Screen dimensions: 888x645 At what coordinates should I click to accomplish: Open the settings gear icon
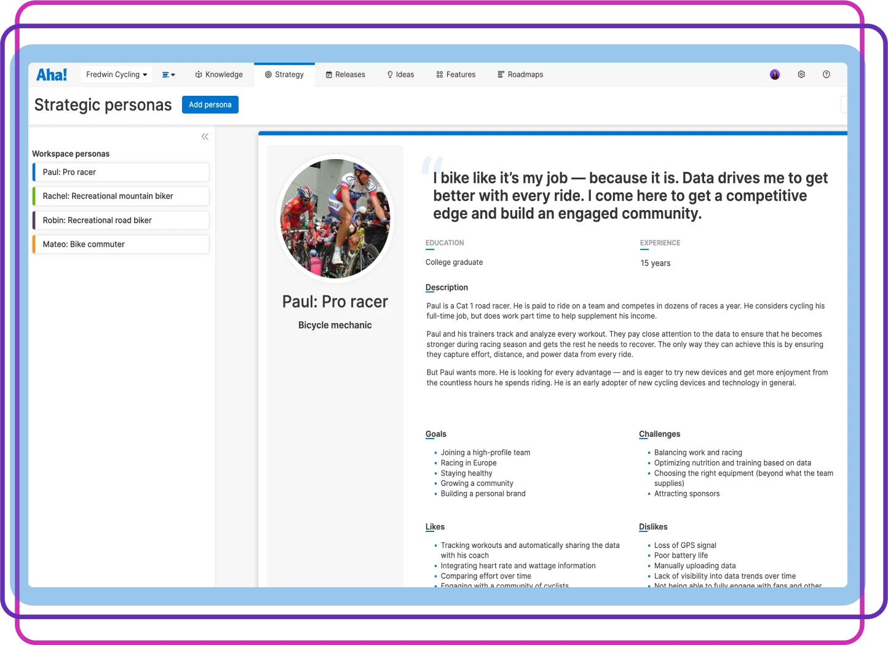pyautogui.click(x=801, y=74)
